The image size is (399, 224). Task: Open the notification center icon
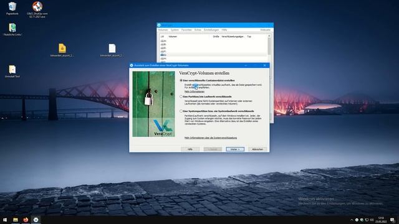(x=392, y=220)
